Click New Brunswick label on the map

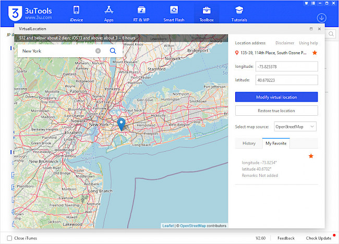point(44,161)
